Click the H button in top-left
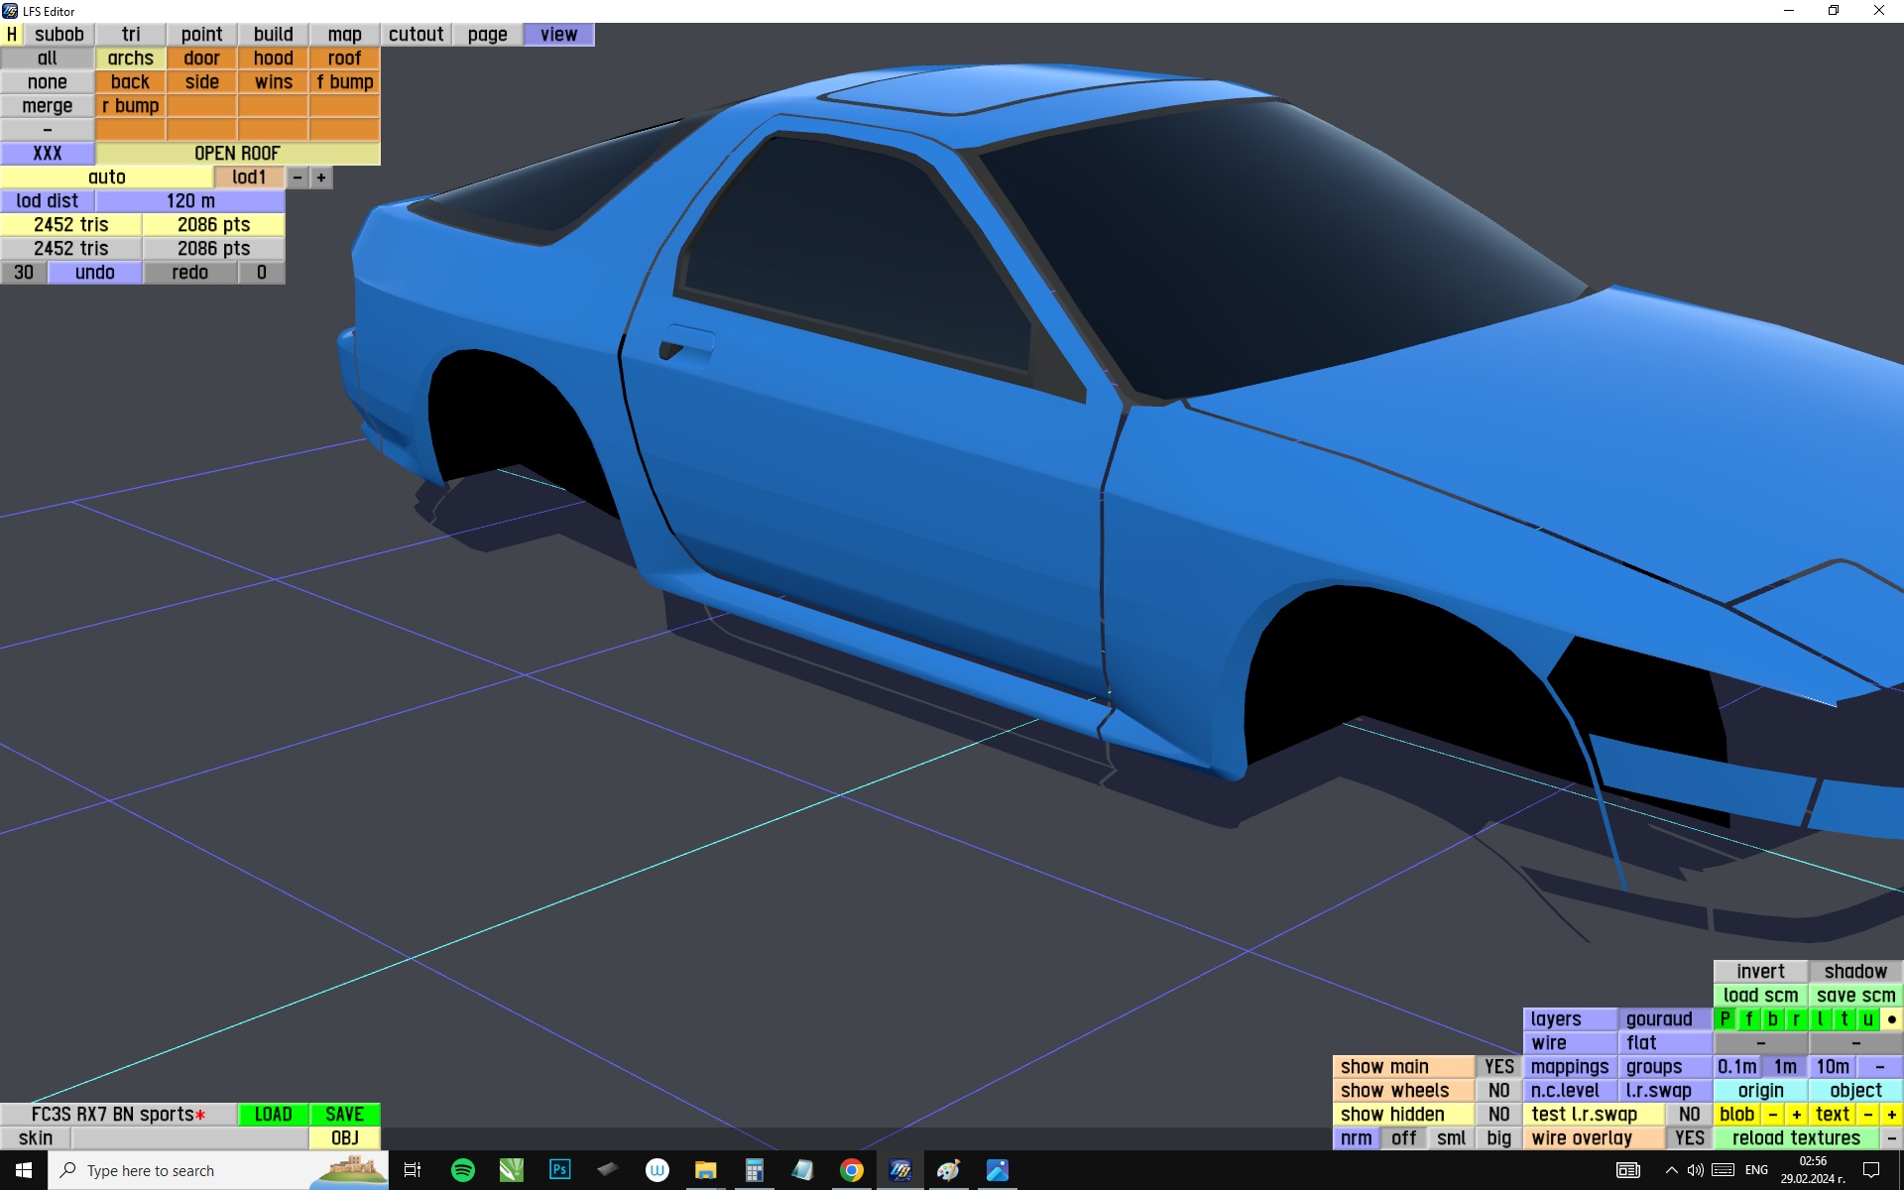Image resolution: width=1904 pixels, height=1190 pixels. click(12, 35)
